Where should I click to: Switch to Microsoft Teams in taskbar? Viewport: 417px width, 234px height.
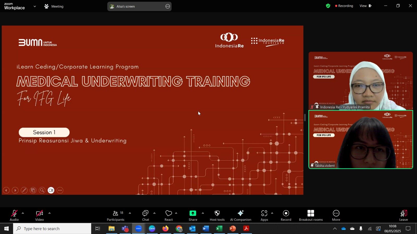[x=125, y=229]
